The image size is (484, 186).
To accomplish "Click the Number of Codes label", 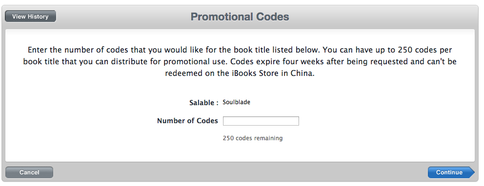I will pos(187,121).
